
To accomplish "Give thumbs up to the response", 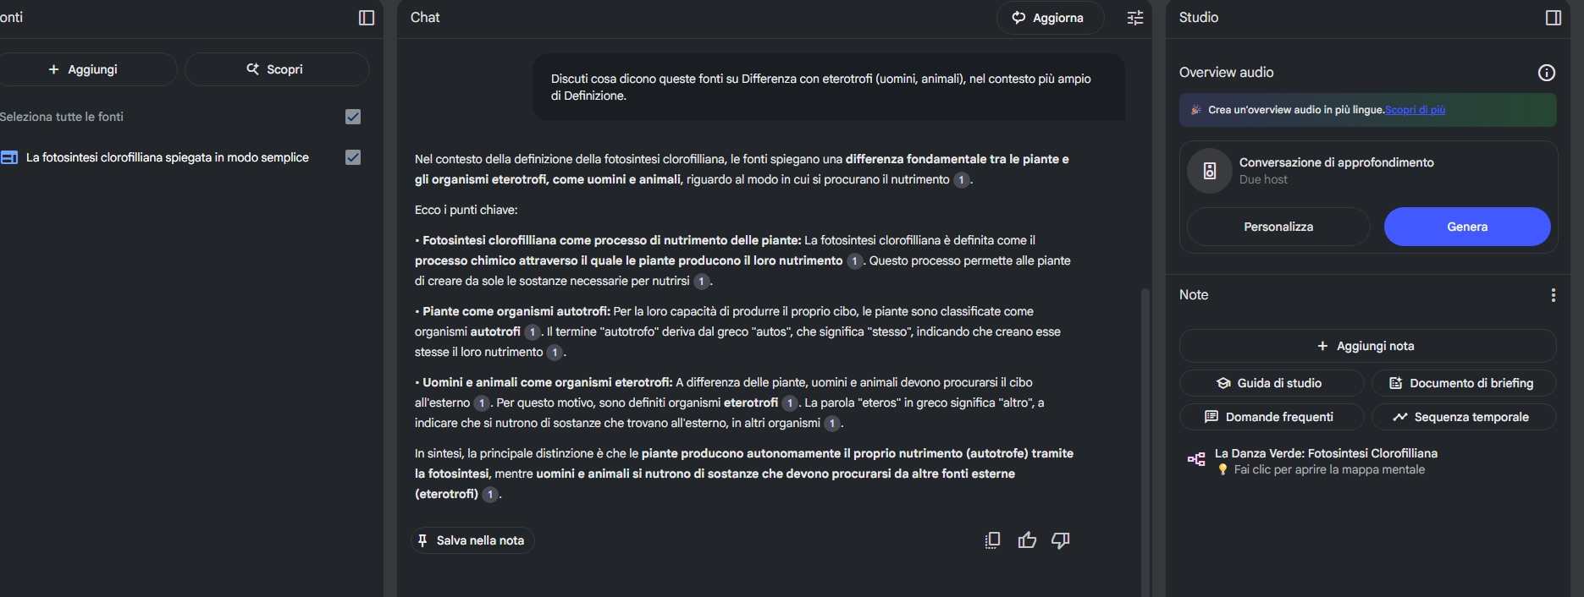I will click(1027, 540).
